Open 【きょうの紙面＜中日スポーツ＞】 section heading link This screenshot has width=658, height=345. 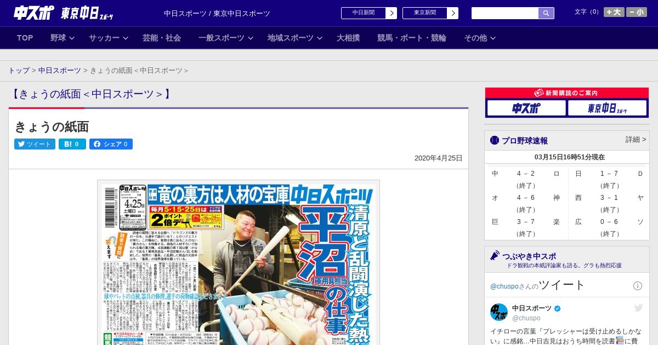91,94
